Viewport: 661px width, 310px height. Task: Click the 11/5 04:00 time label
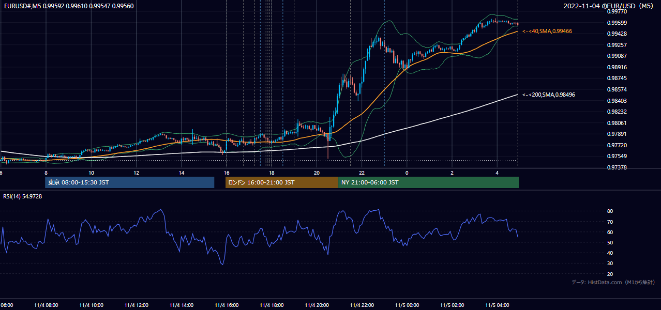click(x=497, y=305)
